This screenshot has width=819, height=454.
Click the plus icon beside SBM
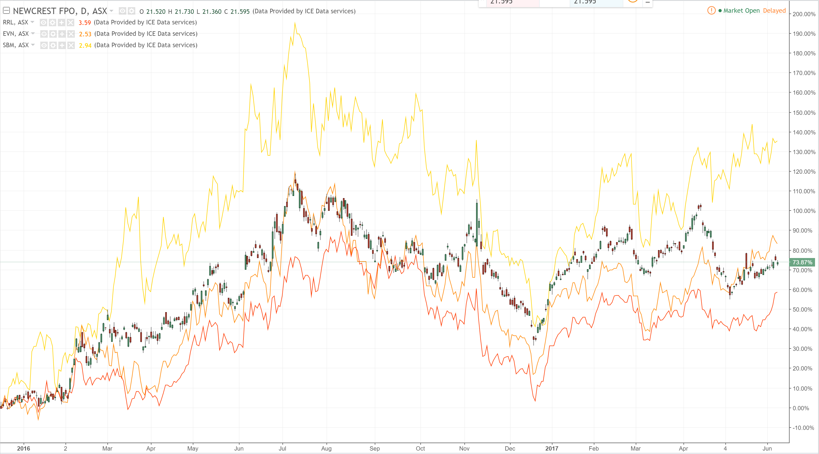point(62,45)
